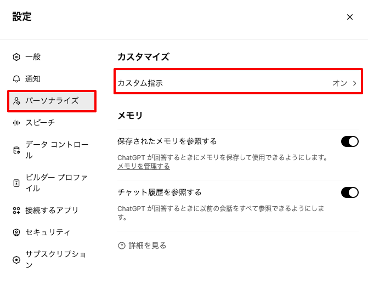This screenshot has width=368, height=284.
Task: Click the オン status of custom instructions
Action: (x=339, y=83)
